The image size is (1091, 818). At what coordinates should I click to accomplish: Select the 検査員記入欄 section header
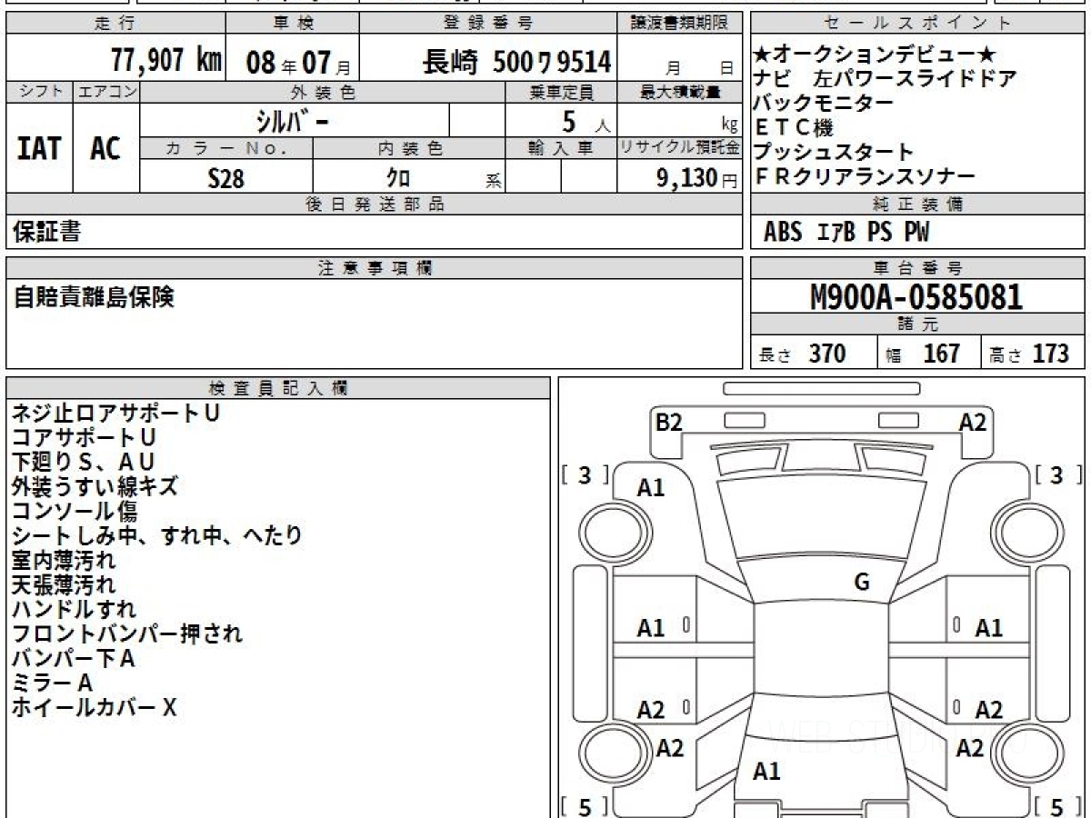coord(277,388)
